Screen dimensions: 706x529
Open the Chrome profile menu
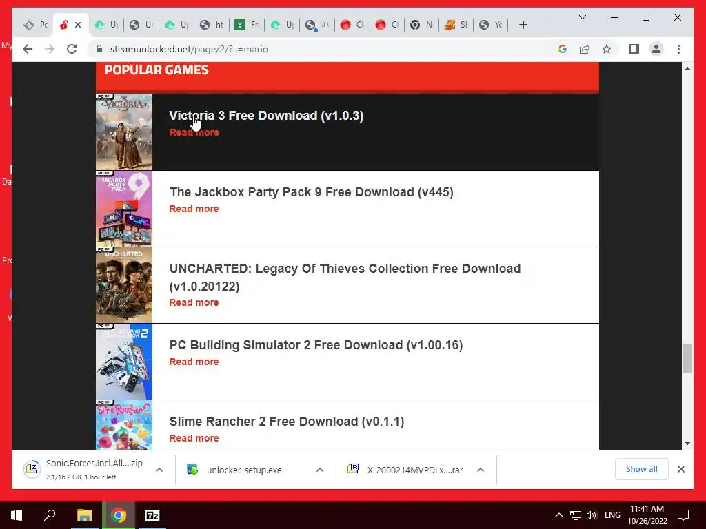tap(656, 49)
